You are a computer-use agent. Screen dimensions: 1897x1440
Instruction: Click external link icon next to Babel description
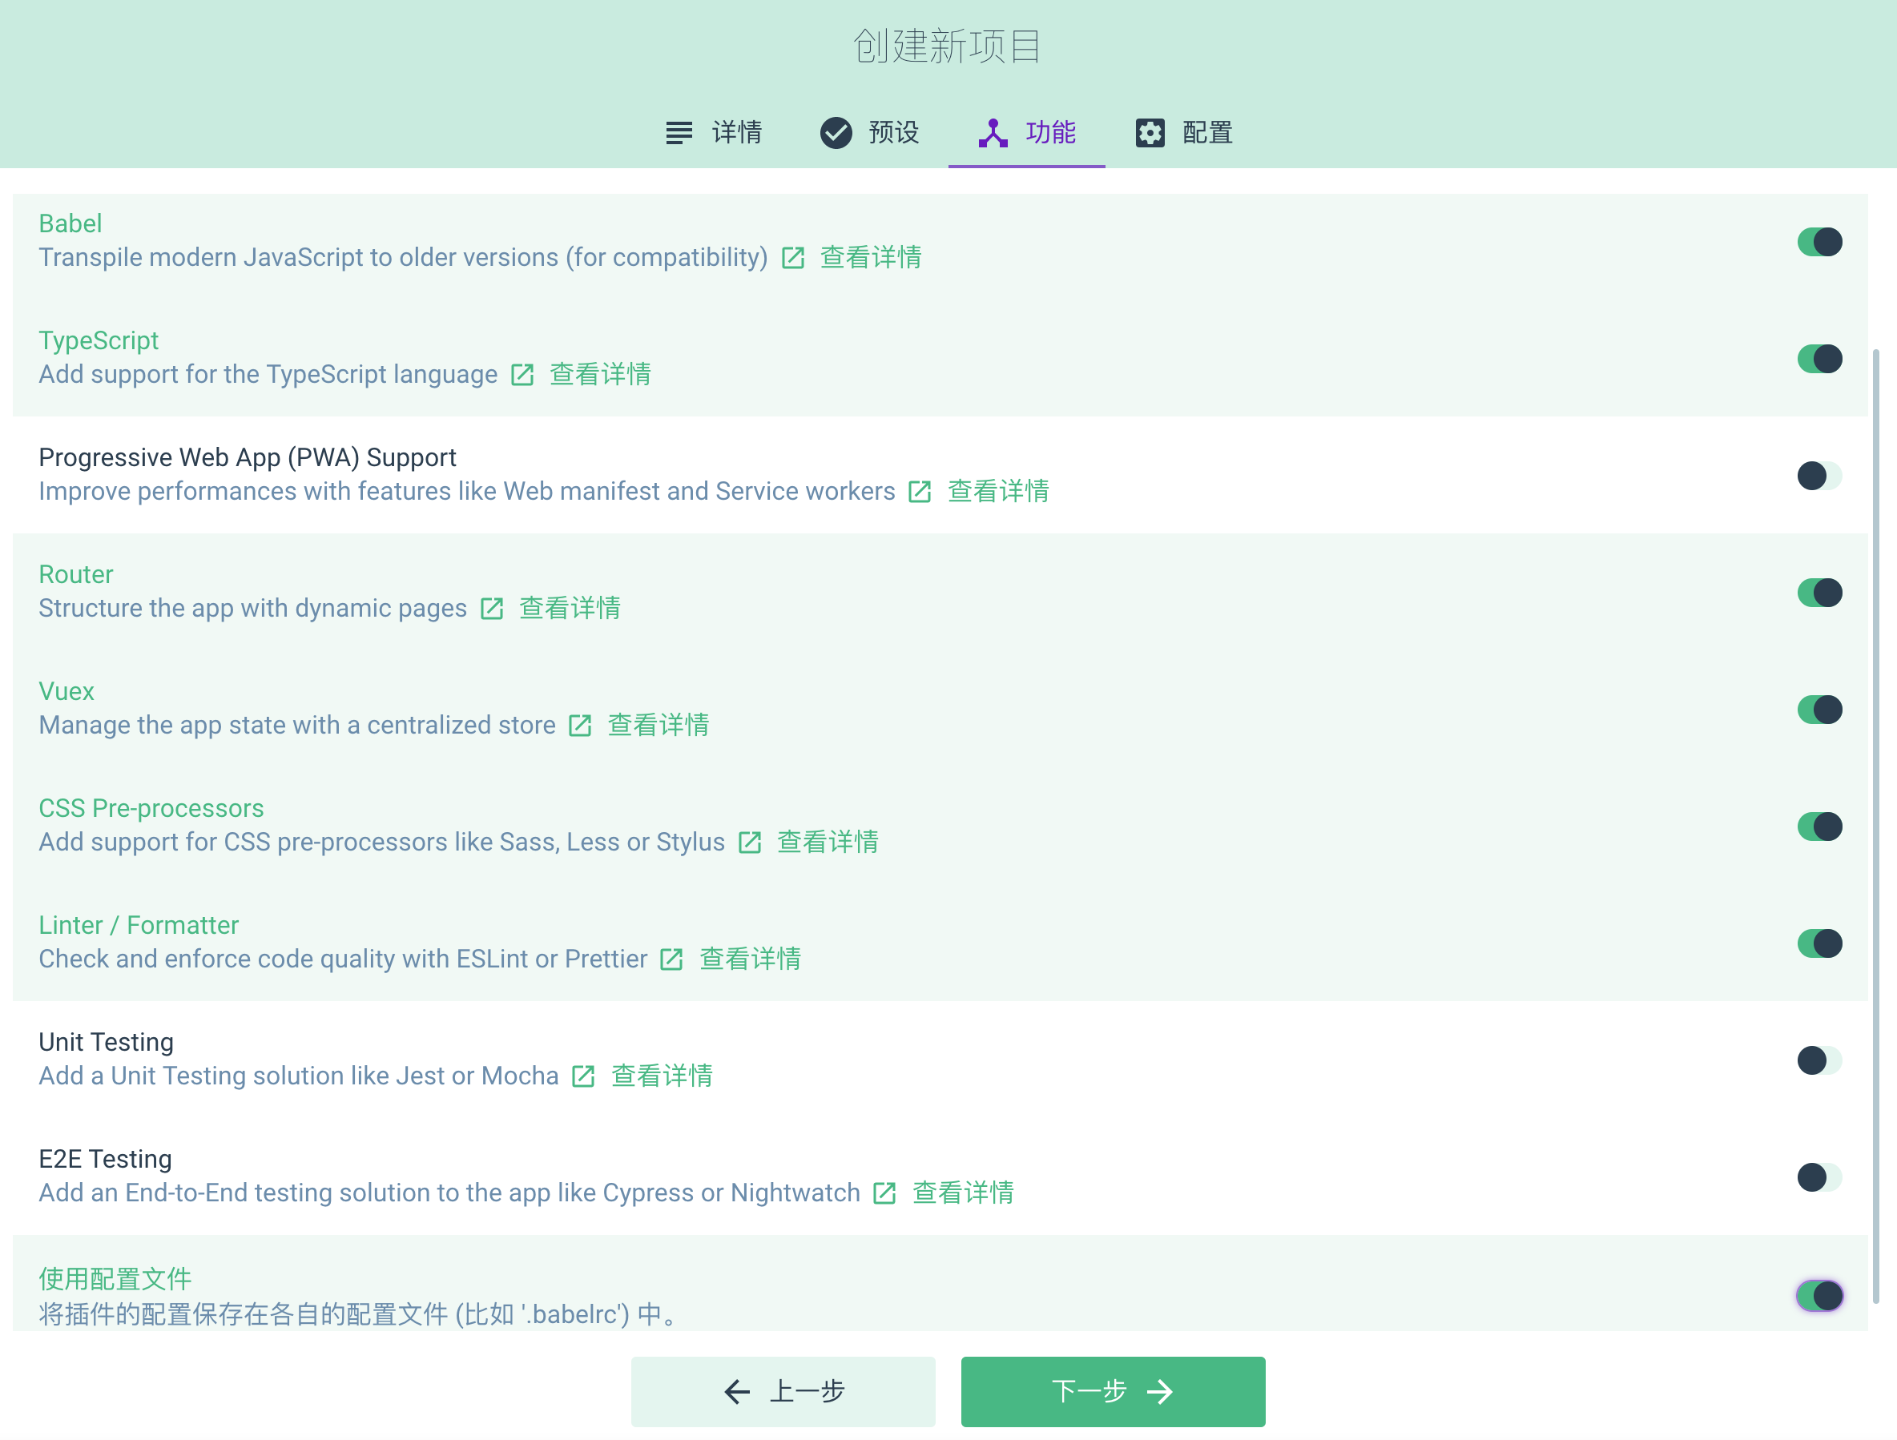point(793,258)
